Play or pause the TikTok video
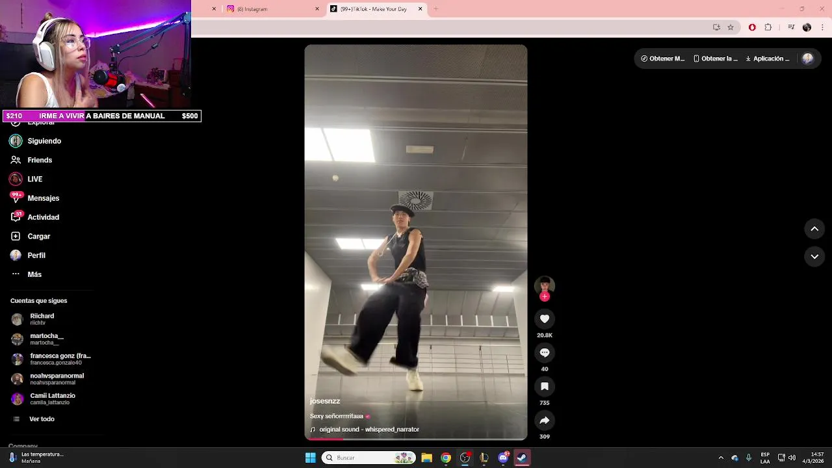Viewport: 832px width, 468px height. (x=416, y=242)
